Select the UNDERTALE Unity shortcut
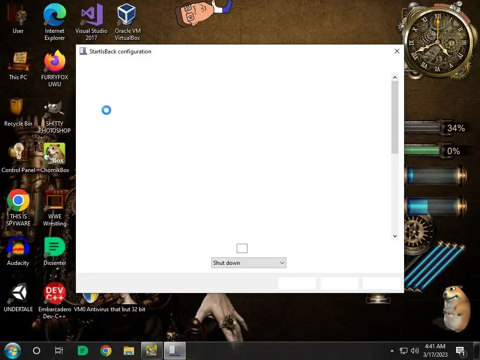The width and height of the screenshot is (480, 360). [18, 298]
